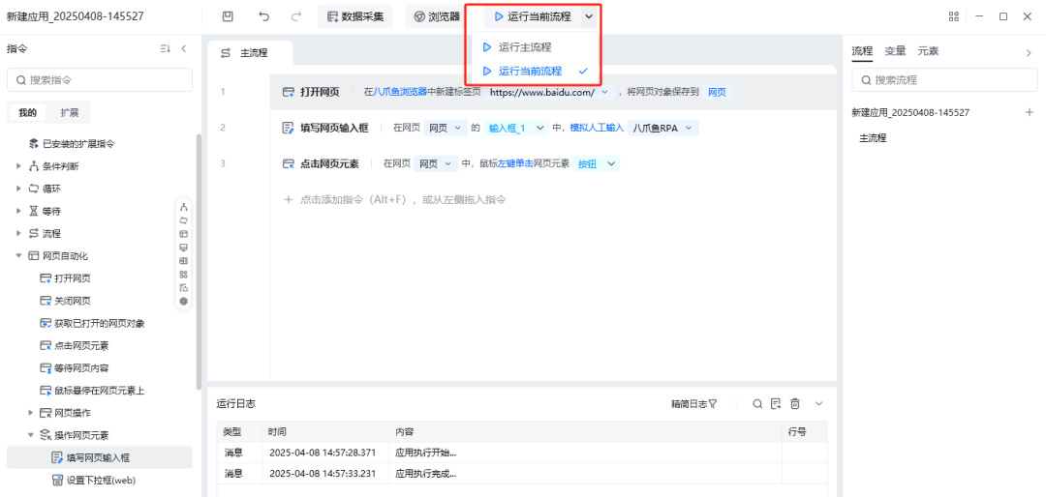Open 已安装的扩展指令 item
The height and width of the screenshot is (497, 1046).
(72, 143)
